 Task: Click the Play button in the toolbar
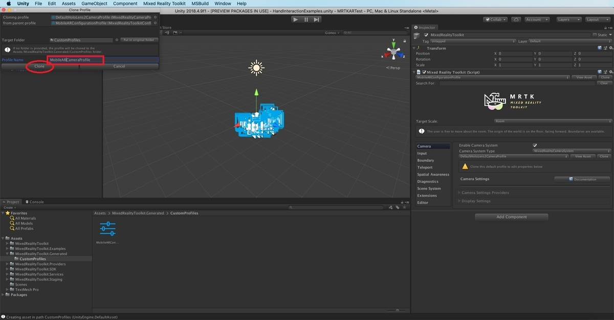click(x=296, y=19)
